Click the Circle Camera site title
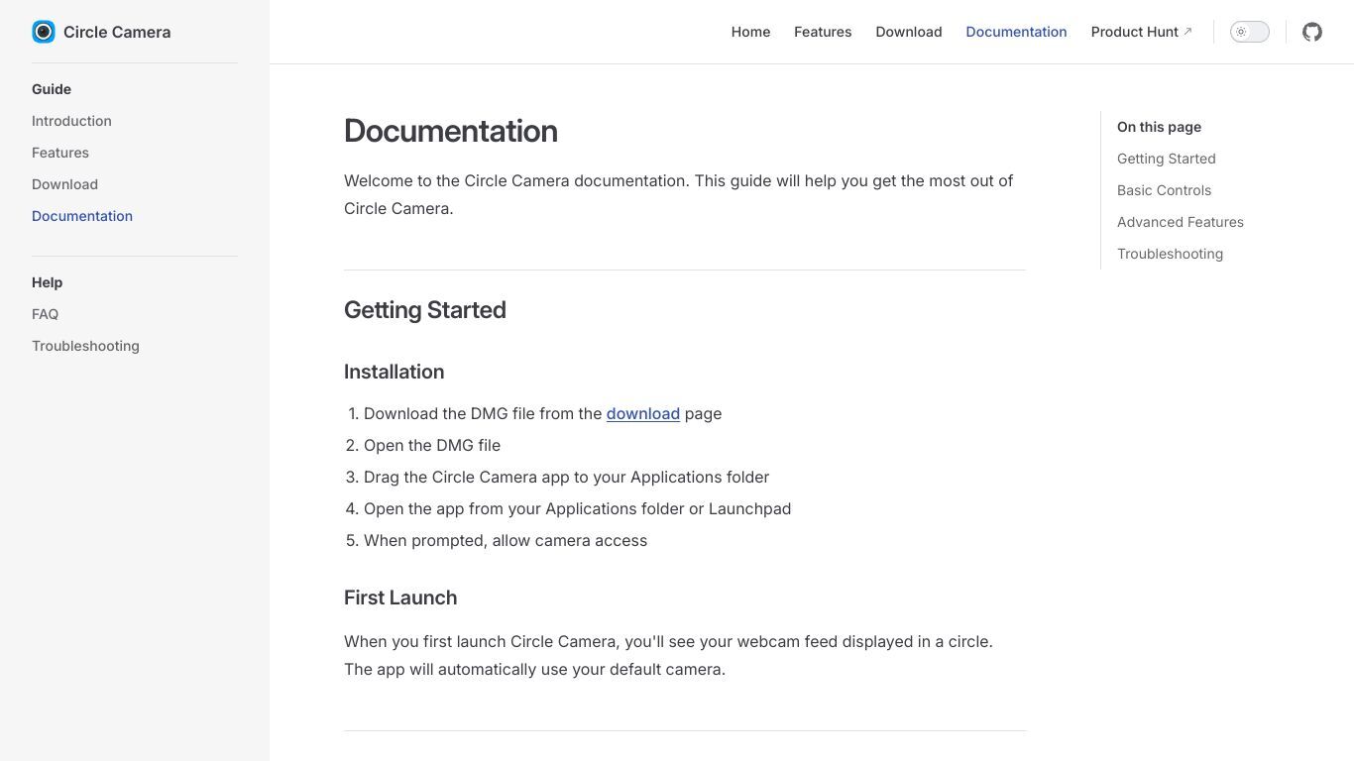This screenshot has height=761, width=1354. click(117, 32)
